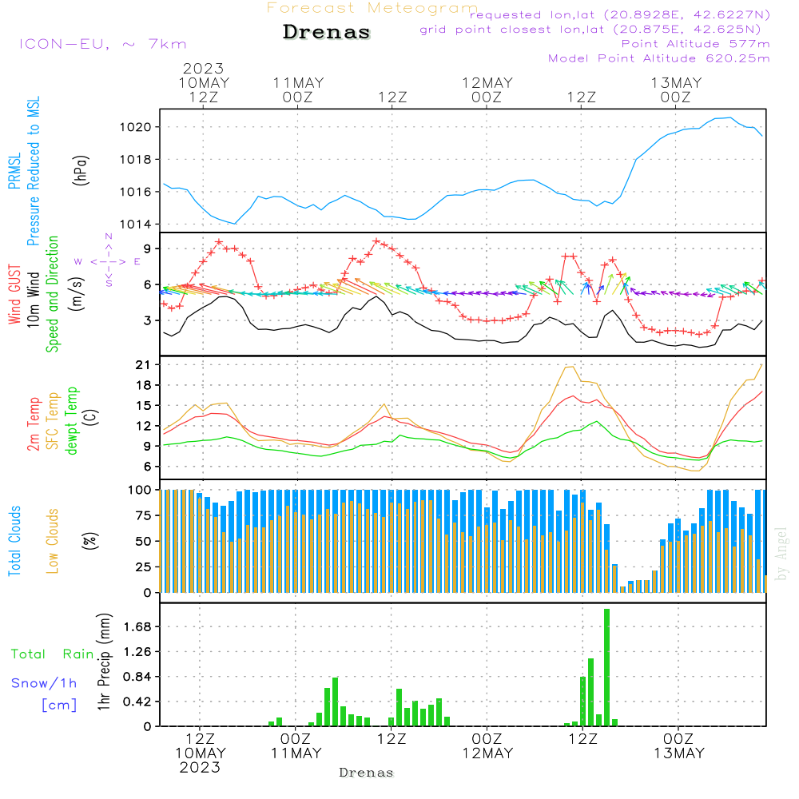Screen dimensions: 799x799
Task: Click the Drenas title at top
Action: pyautogui.click(x=326, y=32)
